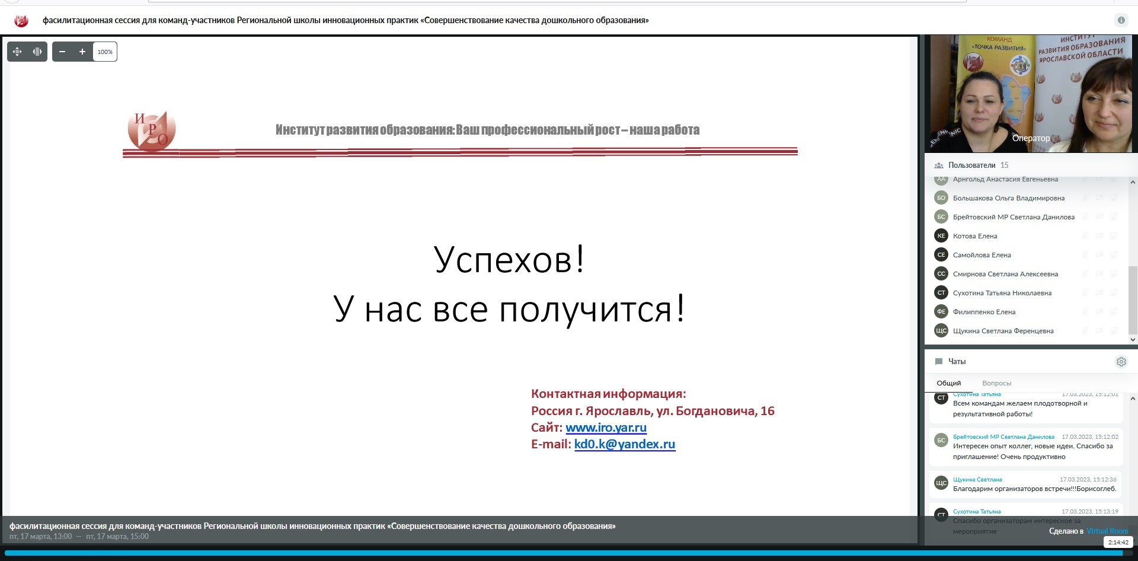Click the ЩС avatar in the chat message

point(941,483)
